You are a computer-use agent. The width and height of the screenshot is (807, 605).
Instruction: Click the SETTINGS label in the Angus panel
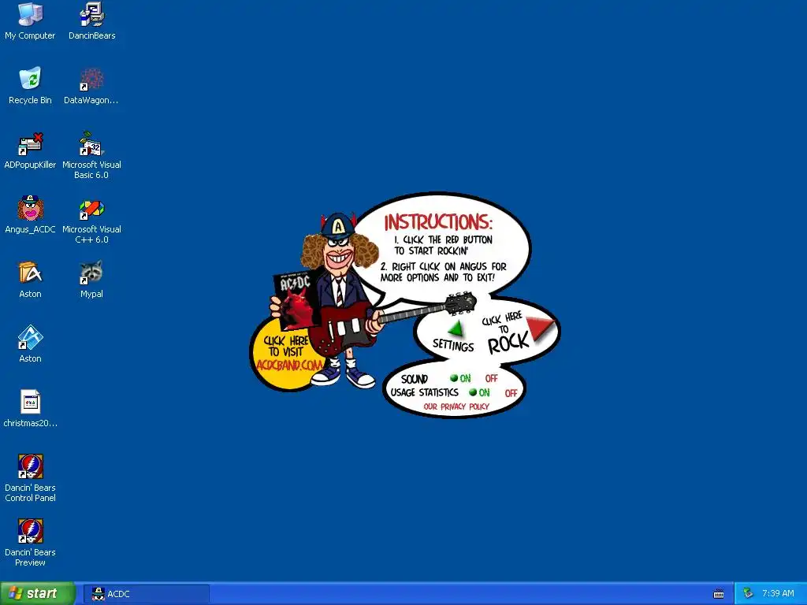[x=453, y=345]
